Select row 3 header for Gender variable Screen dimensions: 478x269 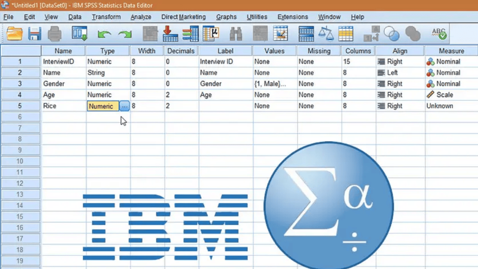pyautogui.click(x=20, y=84)
